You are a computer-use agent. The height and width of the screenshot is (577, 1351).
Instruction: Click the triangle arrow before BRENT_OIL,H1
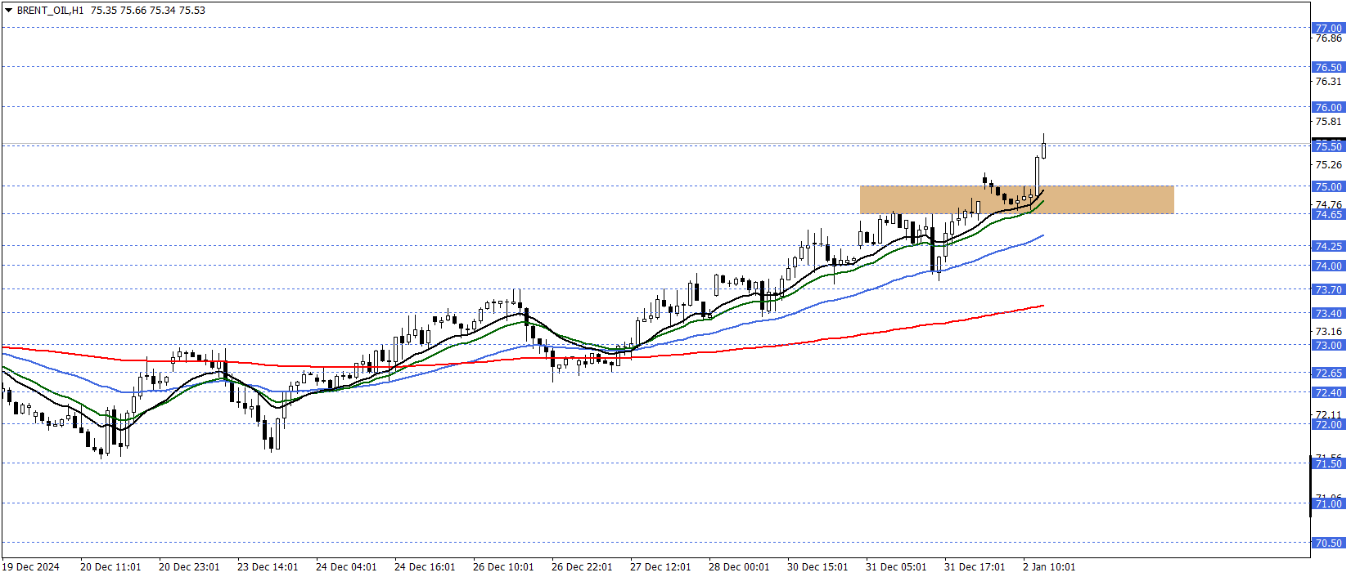(x=8, y=11)
